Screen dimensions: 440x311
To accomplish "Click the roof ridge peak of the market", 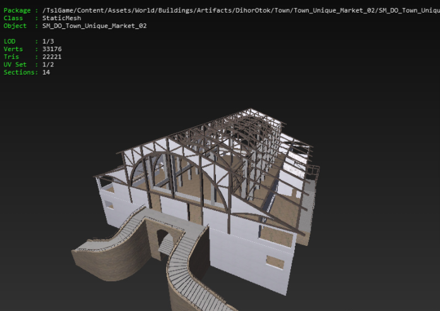I will 250,109.
